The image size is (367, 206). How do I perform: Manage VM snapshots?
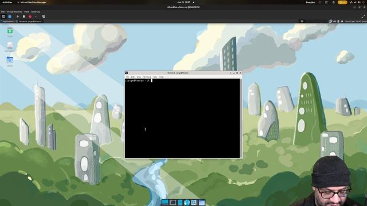(x=44, y=17)
